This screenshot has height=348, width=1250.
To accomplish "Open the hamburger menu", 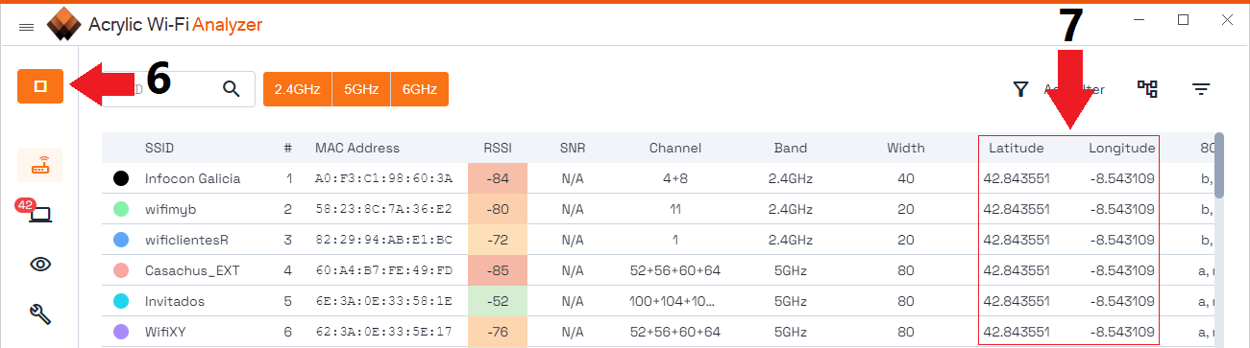I will point(27,29).
